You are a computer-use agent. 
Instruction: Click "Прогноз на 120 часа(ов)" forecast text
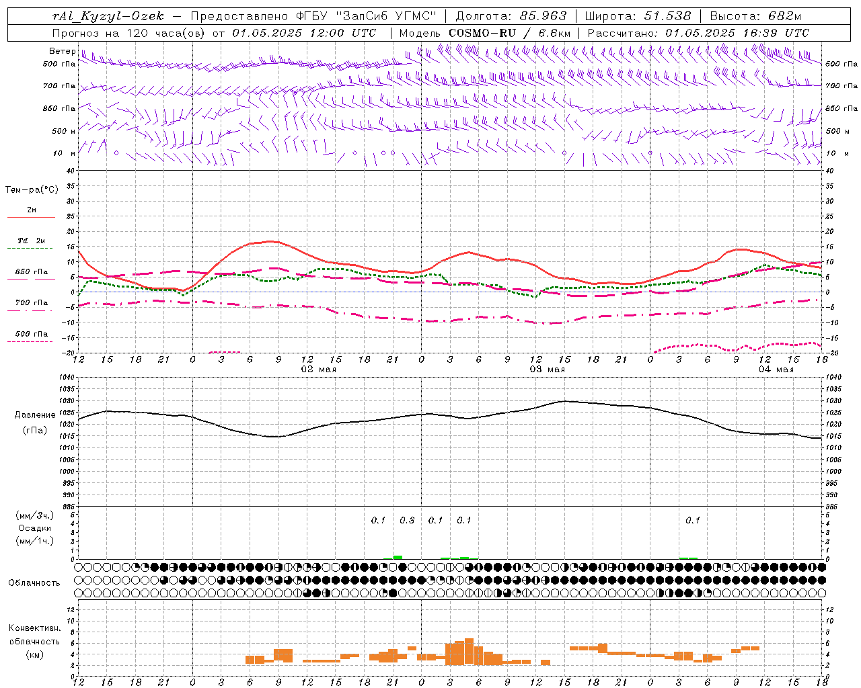click(130, 33)
